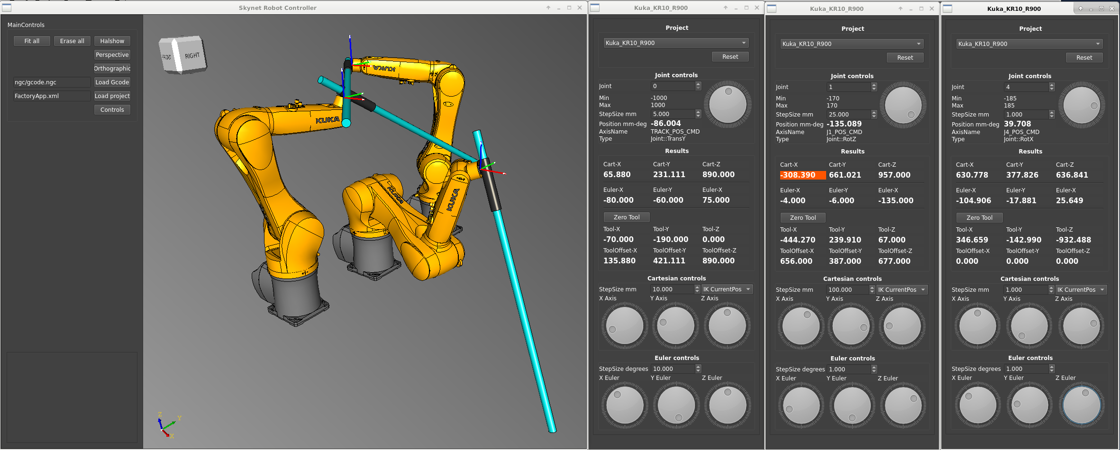Viewport: 1120px width, 450px height.
Task: Click the Z Axis dial in Joint 1 panel
Action: click(x=902, y=326)
